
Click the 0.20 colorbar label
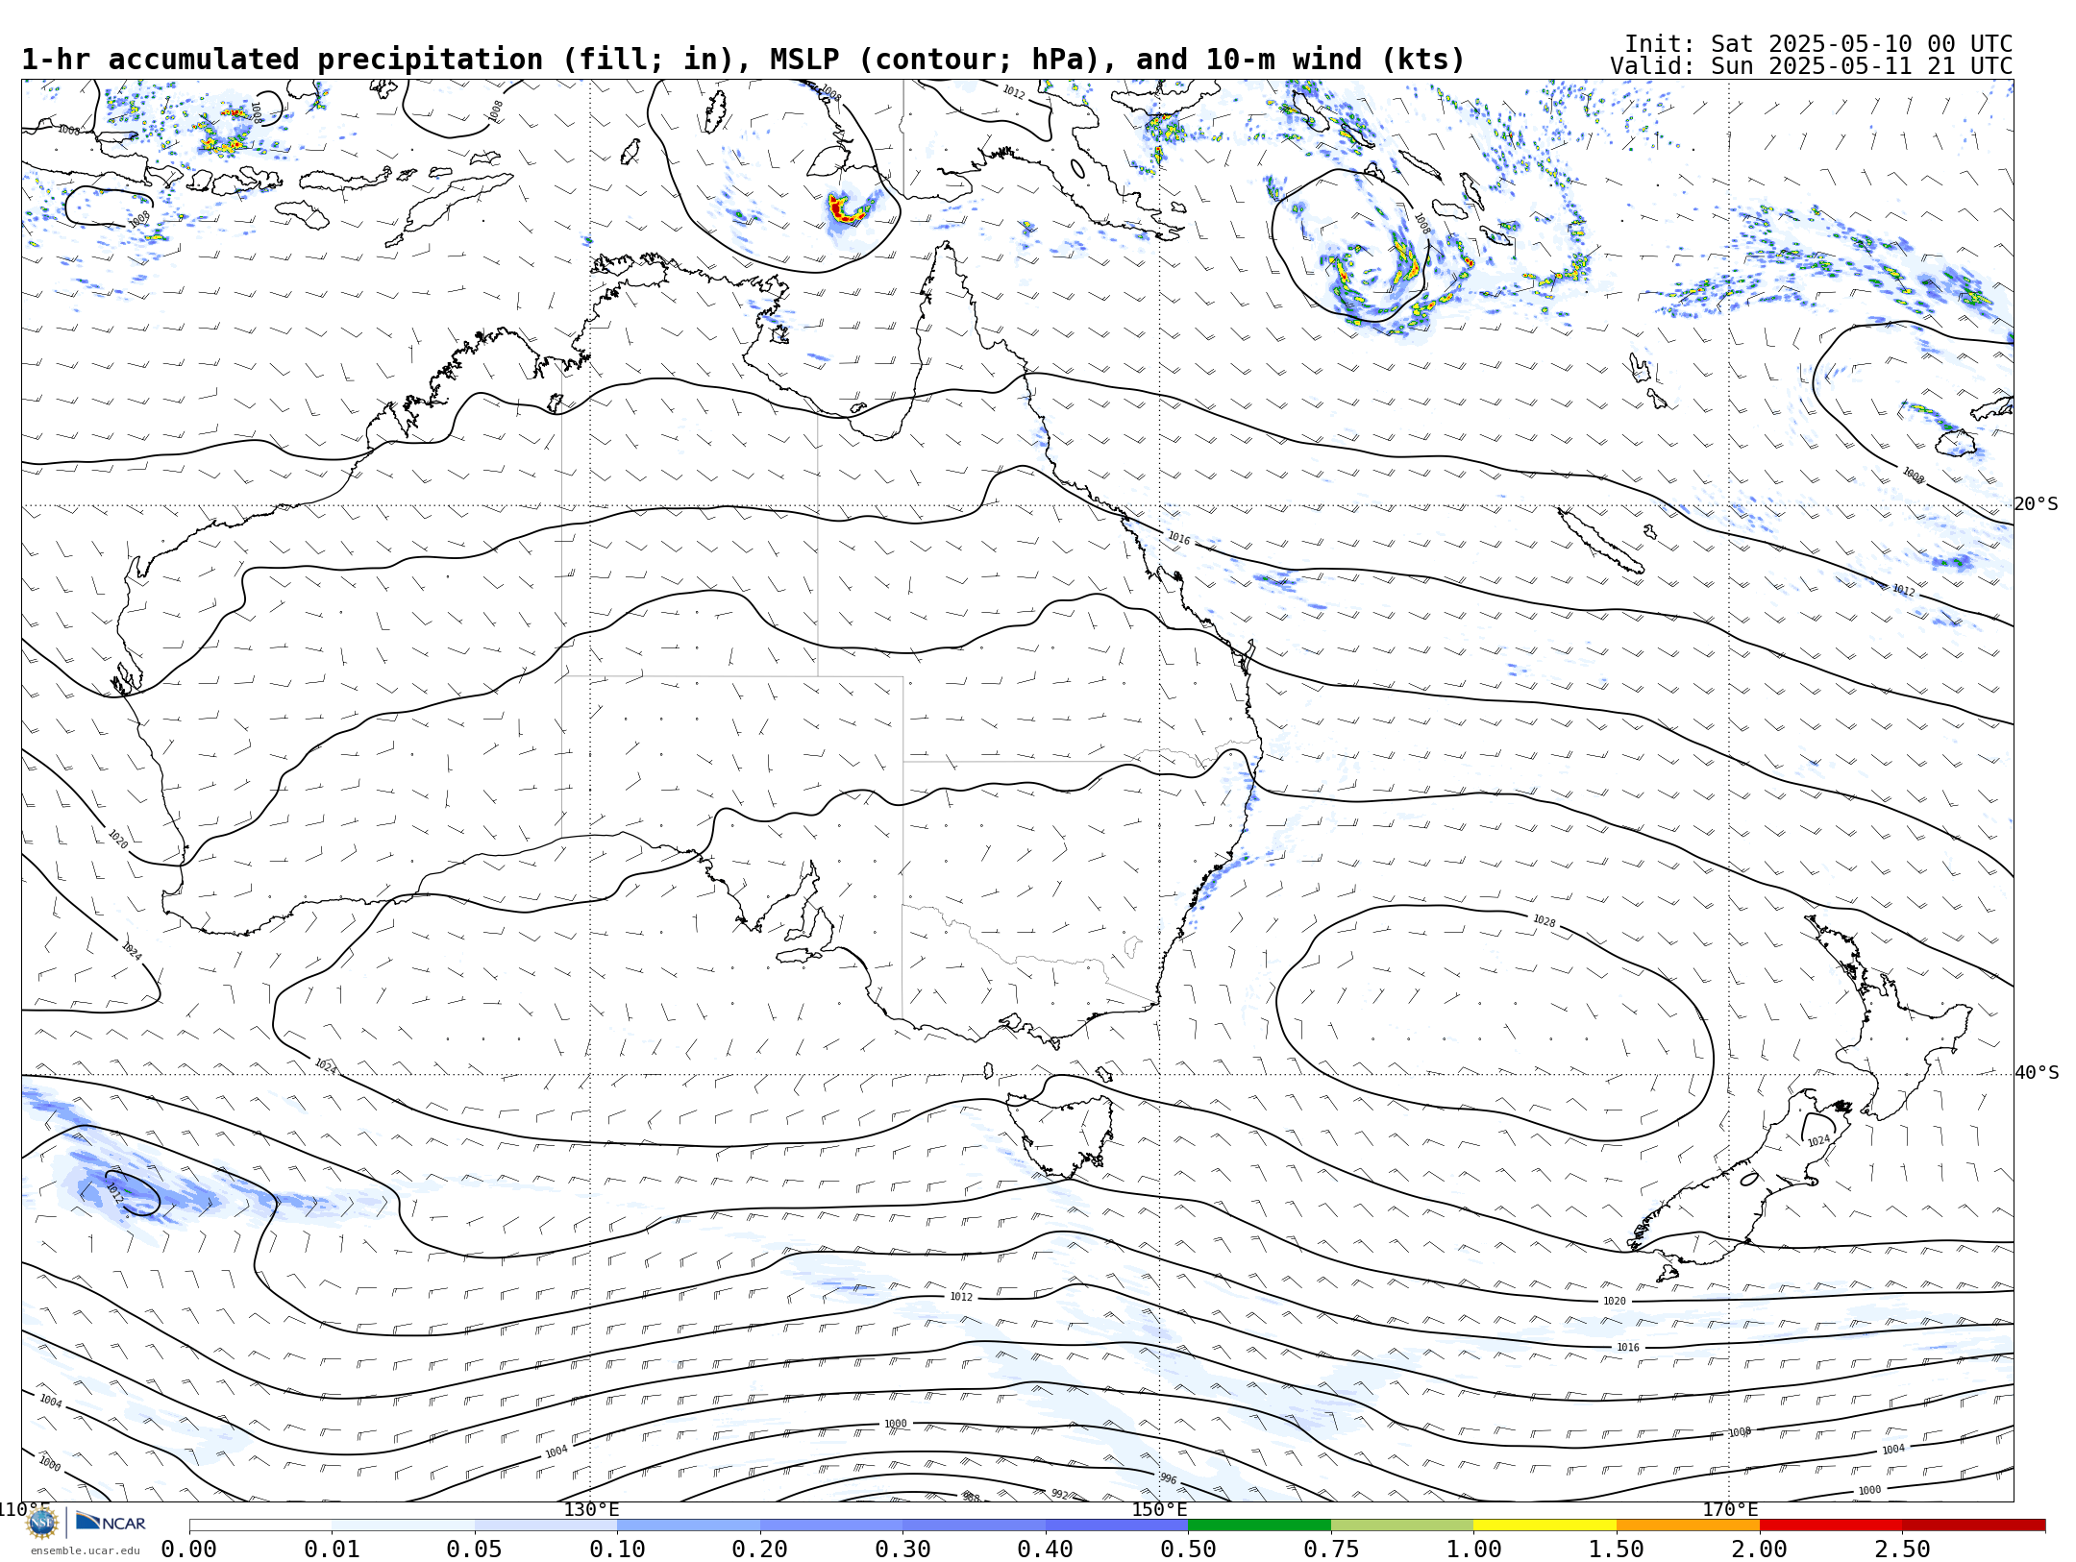pyautogui.click(x=759, y=1550)
